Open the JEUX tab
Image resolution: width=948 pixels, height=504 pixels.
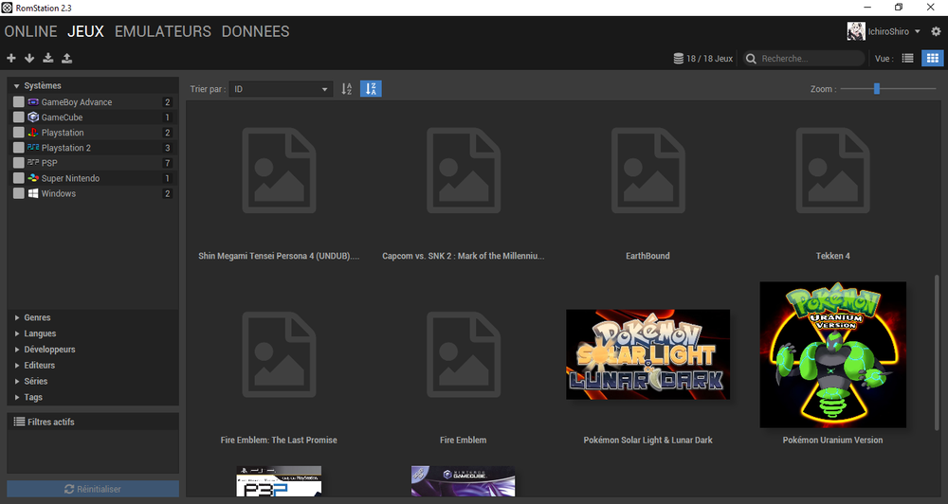(x=85, y=31)
